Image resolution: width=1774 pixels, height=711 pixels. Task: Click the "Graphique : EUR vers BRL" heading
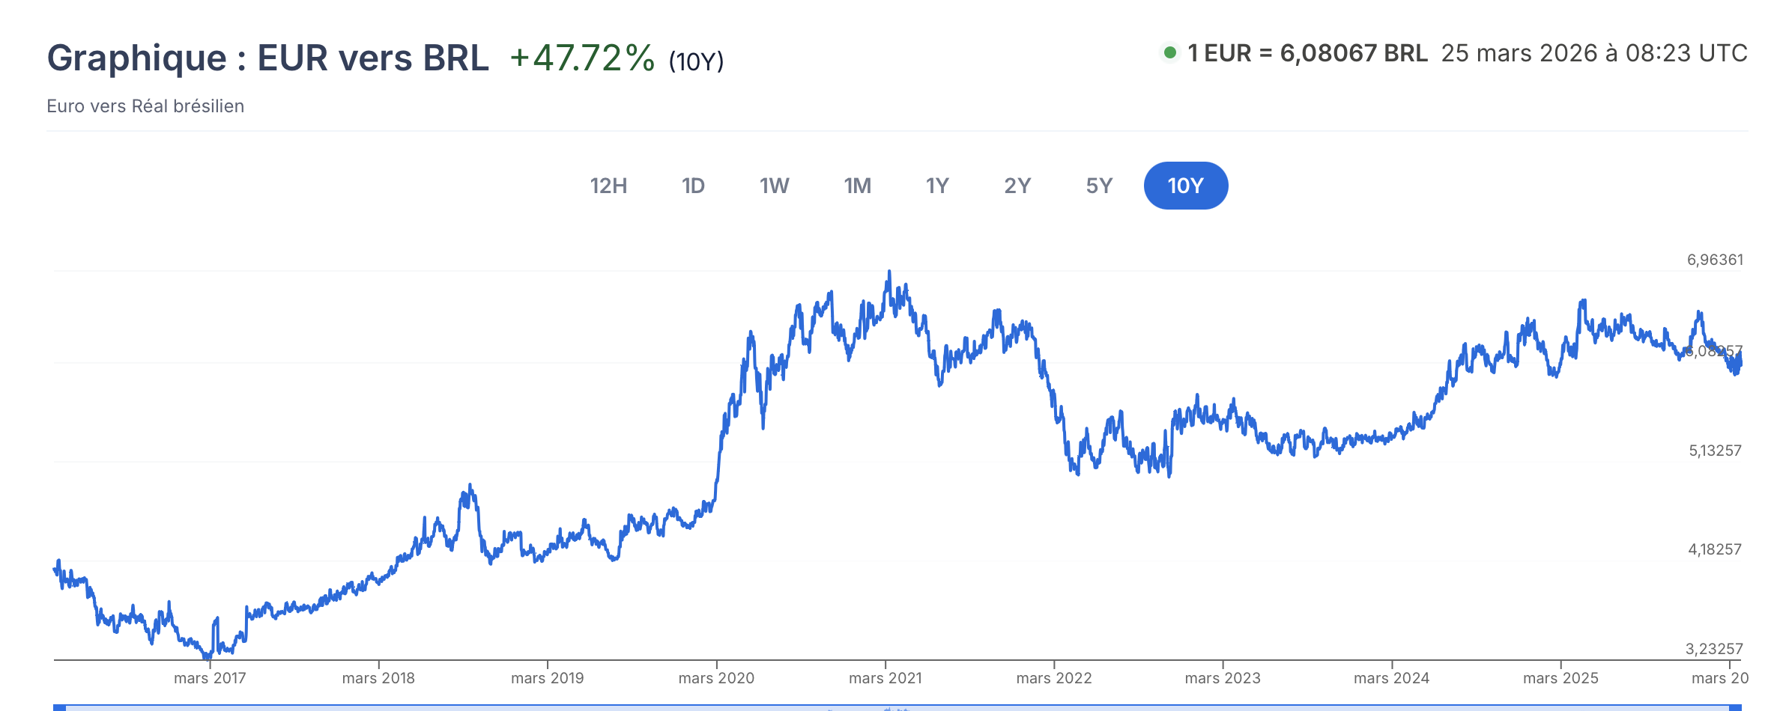coord(267,58)
